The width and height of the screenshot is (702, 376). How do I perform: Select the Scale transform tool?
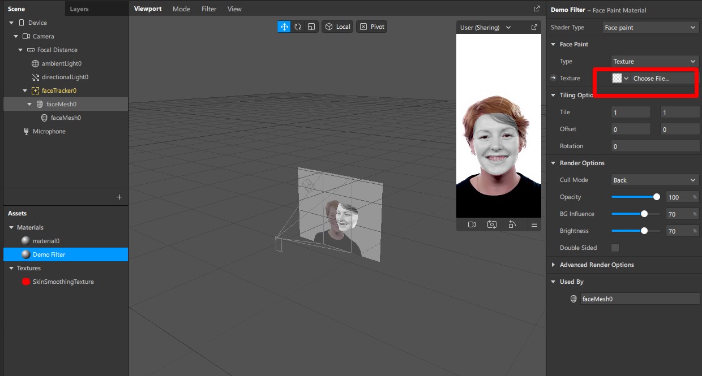point(311,27)
